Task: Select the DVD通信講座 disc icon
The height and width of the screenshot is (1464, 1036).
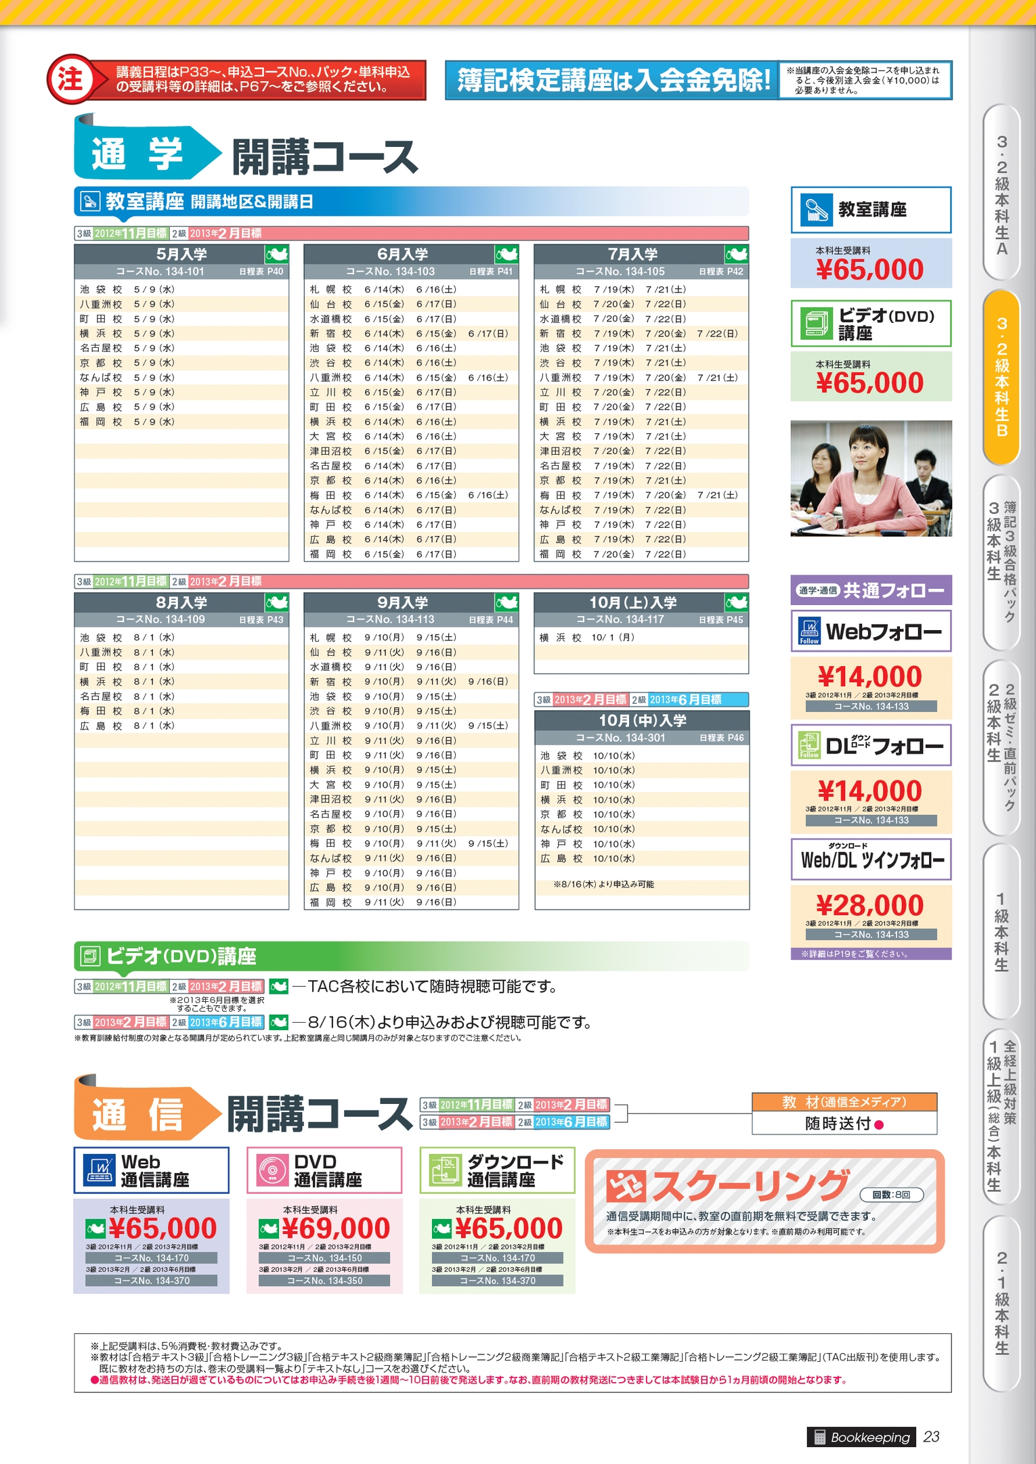Action: point(273,1170)
